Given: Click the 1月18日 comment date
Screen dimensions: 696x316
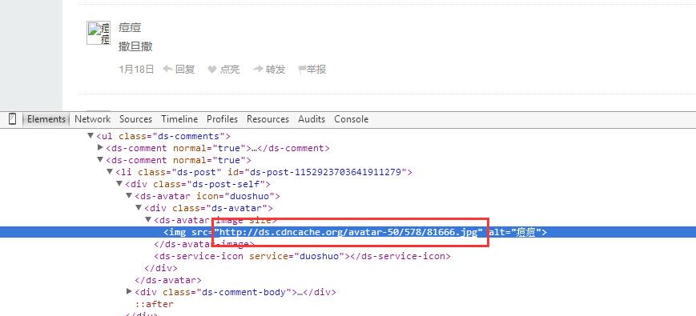Looking at the screenshot, I should pos(136,69).
